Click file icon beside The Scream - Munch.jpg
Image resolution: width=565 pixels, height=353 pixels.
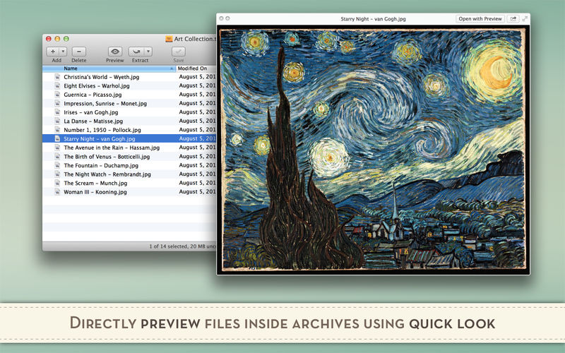[57, 183]
